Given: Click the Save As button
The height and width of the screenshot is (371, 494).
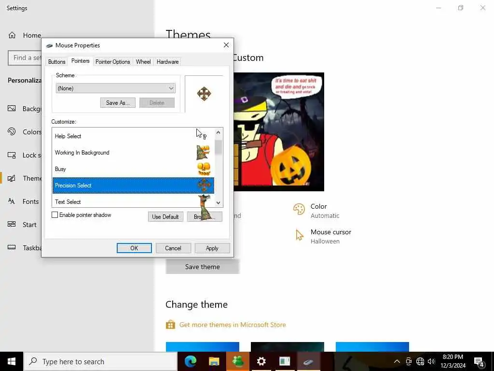Looking at the screenshot, I should click(118, 103).
